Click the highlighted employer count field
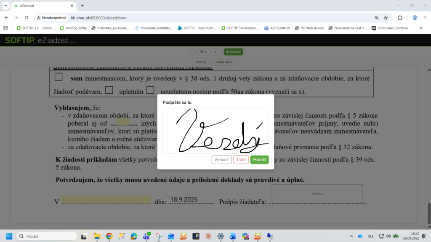This screenshot has height=242, width=431. click(x=123, y=122)
